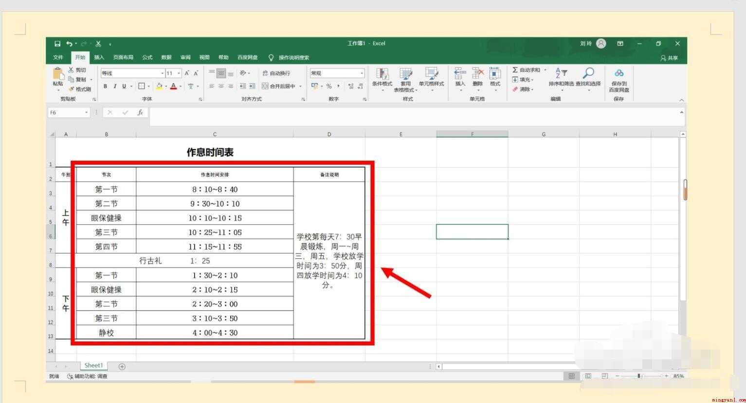Viewport: 746px width, 403px height.
Task: Select the Sheet1 tab
Action: tap(93, 366)
